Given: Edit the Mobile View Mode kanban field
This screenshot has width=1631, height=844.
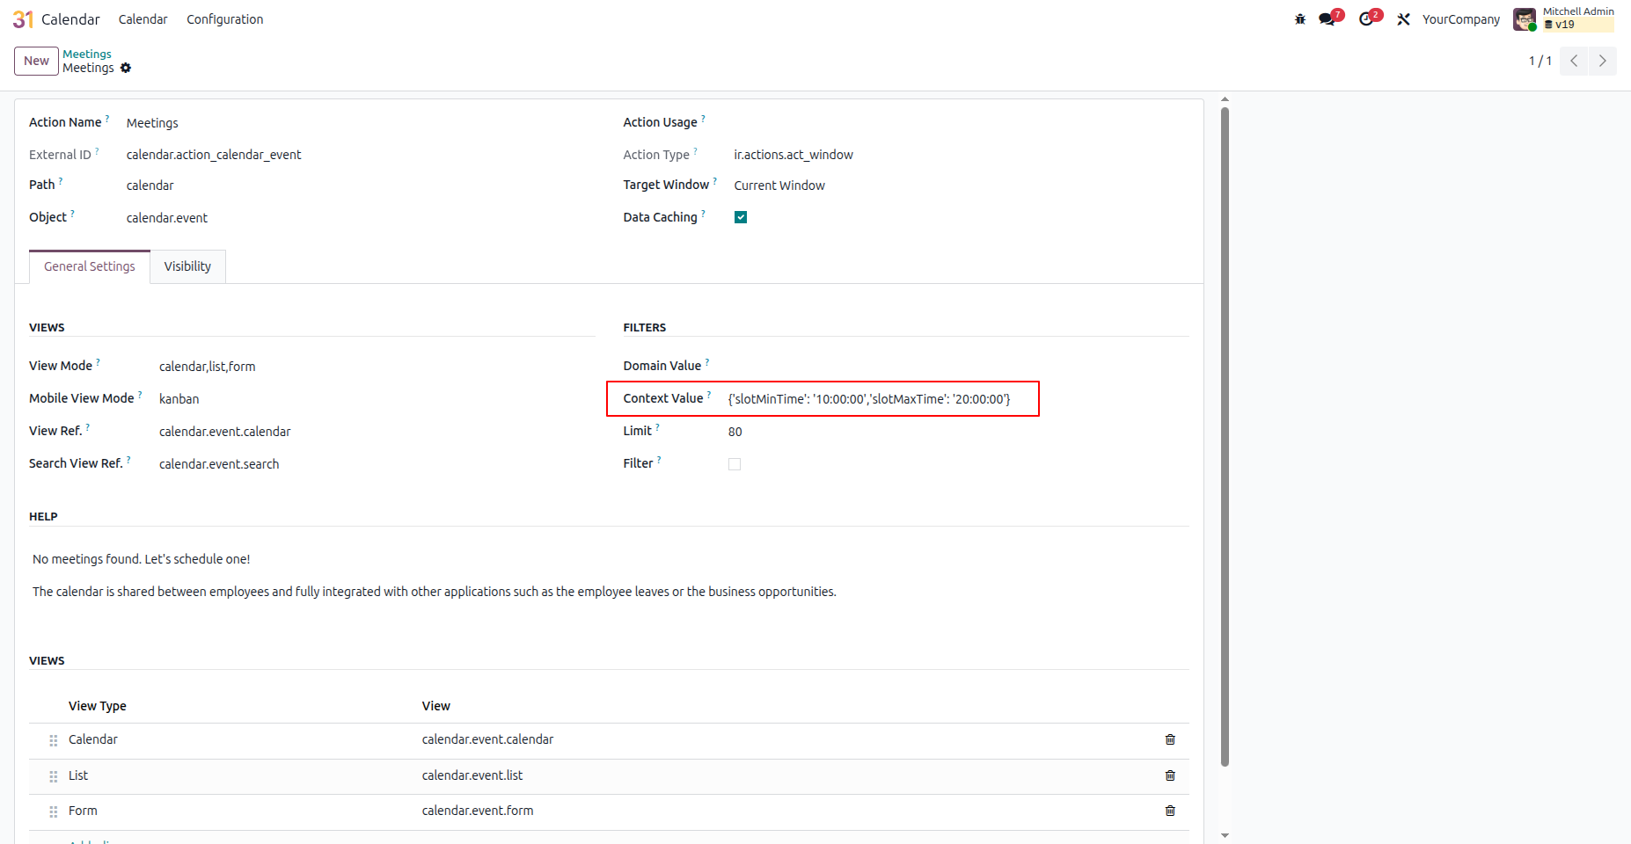Looking at the screenshot, I should tap(377, 399).
